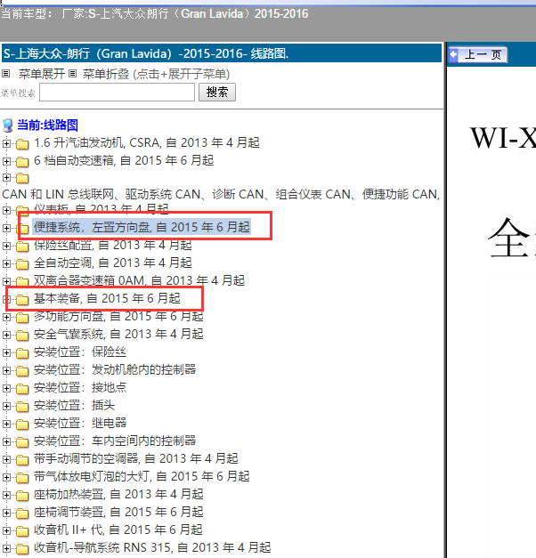Open 座椅调节装置 item
This screenshot has width=536, height=558.
pos(118,512)
